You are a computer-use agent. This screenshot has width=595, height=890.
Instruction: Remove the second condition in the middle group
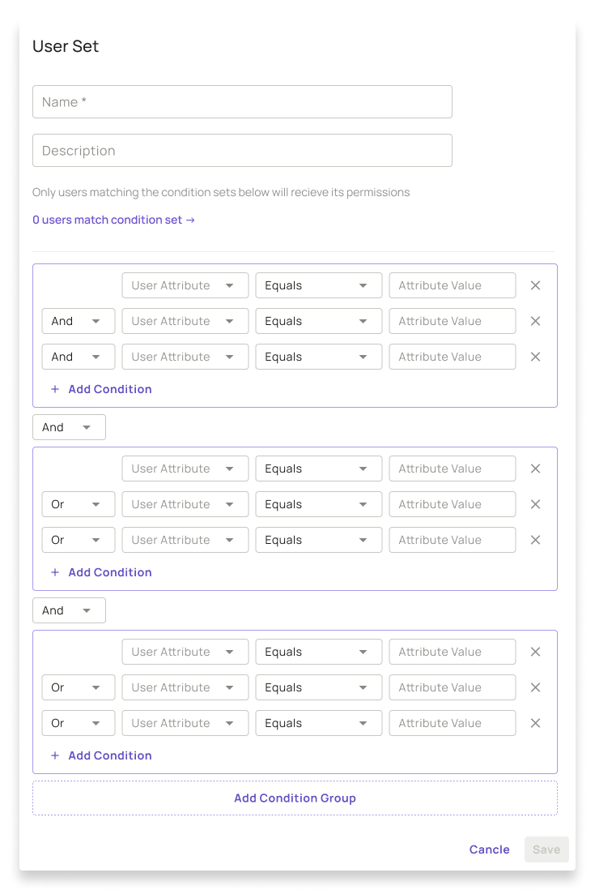pos(535,504)
